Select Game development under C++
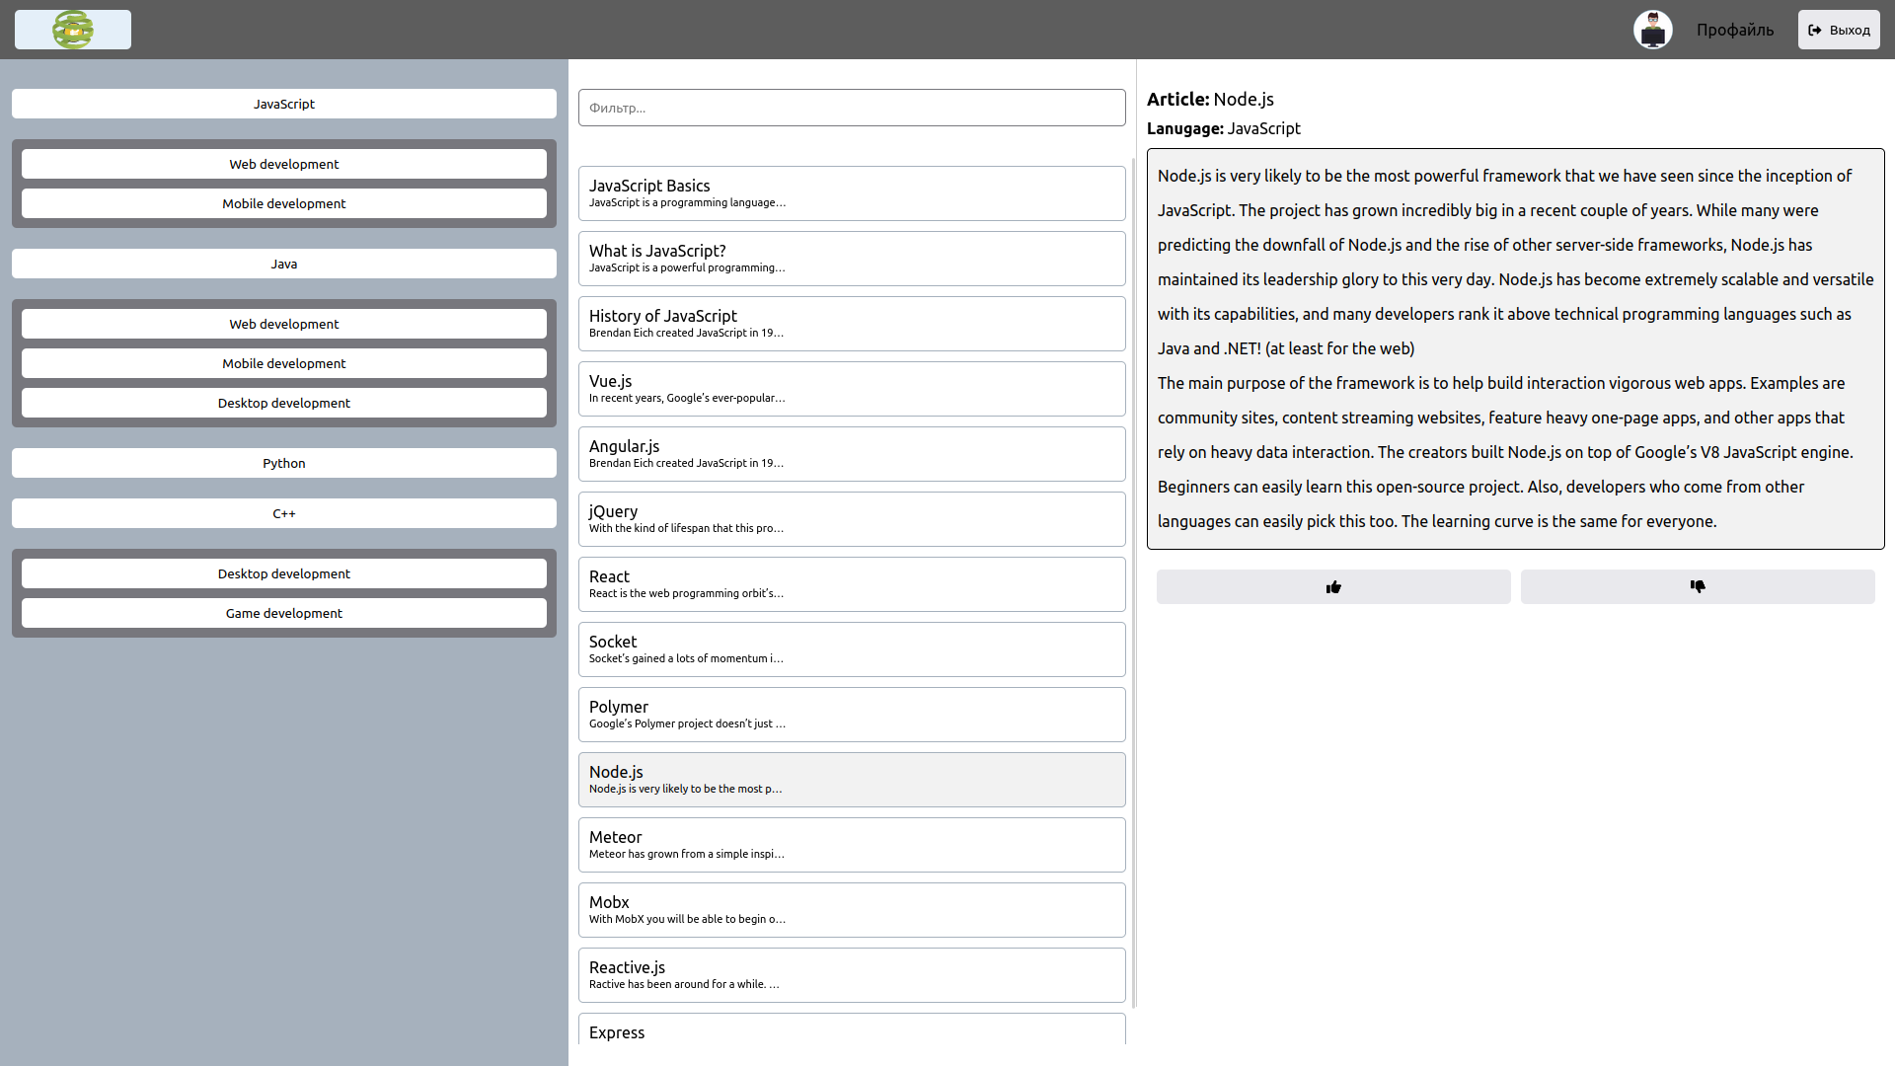Image resolution: width=1895 pixels, height=1066 pixels. tap(283, 613)
